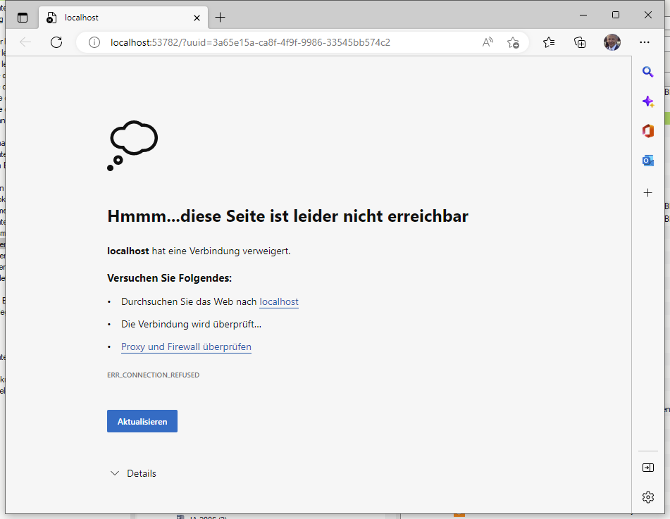Open sidebar Search icon
Screen dimensions: 670x519
647,72
